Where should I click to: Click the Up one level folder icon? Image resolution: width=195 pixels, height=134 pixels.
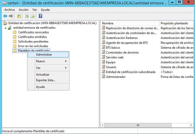point(19,16)
